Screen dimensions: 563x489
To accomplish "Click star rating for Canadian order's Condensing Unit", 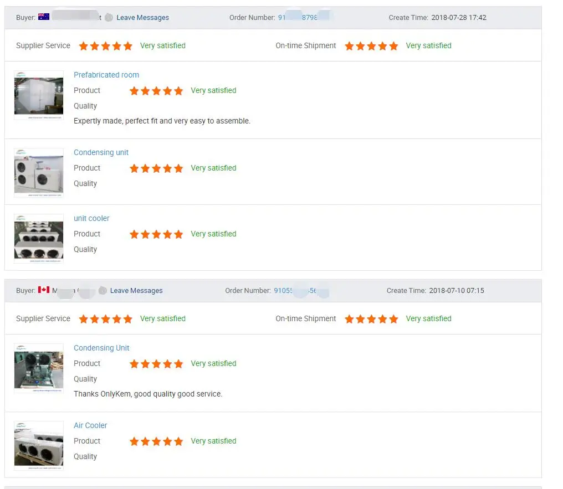I will pos(156,364).
